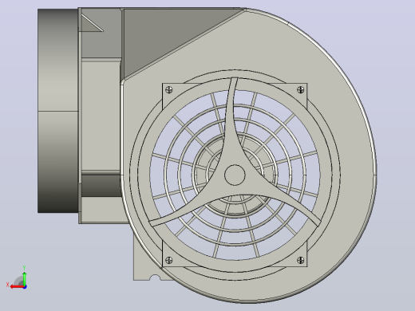Select the upper-left corner screw on the guard plate
The width and height of the screenshot is (415, 311).
(x=169, y=89)
